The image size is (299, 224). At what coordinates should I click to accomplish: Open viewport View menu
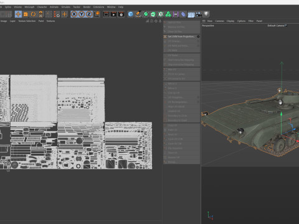click(x=210, y=21)
